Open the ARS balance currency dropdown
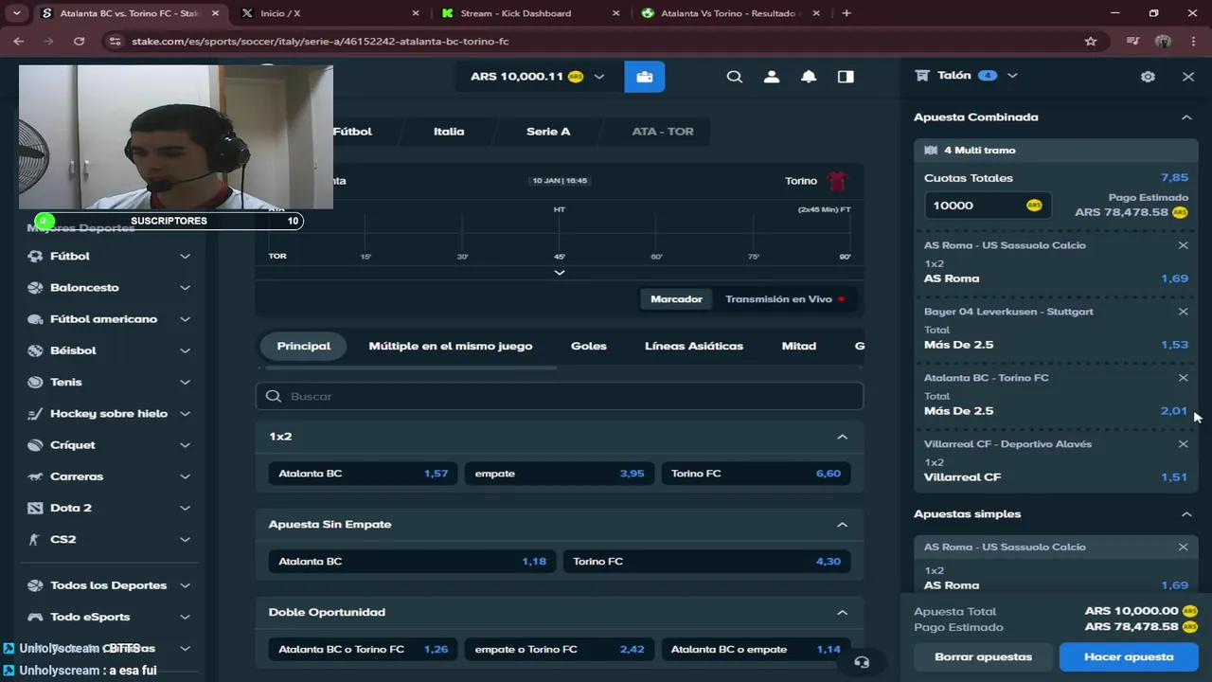 click(598, 77)
